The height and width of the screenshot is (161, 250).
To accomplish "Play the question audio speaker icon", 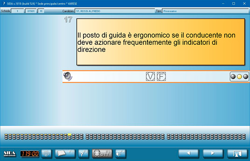I will 68,76.
